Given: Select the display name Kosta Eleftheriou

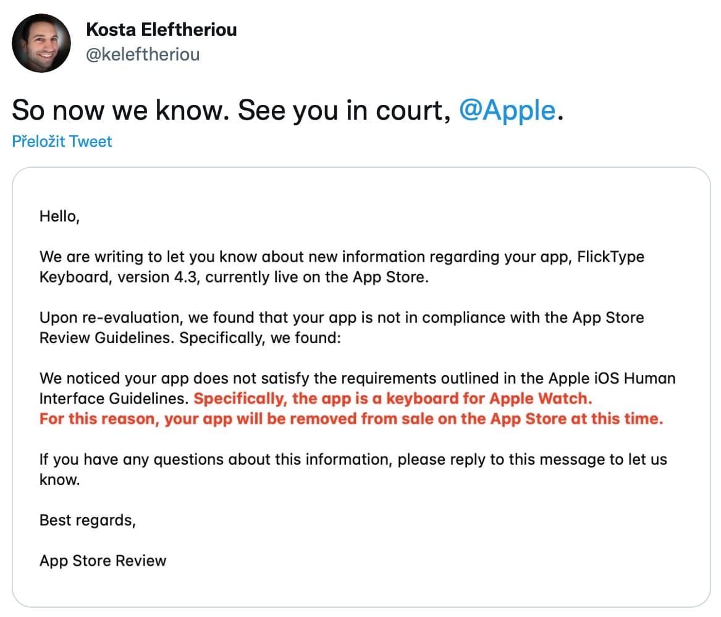Looking at the screenshot, I should click(x=161, y=30).
